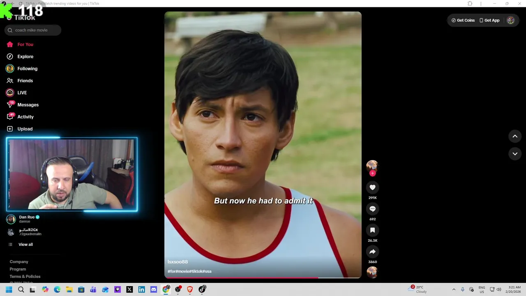Screen dimensions: 526x296
Task: Open the R2Gx followed account
Action: (25, 232)
